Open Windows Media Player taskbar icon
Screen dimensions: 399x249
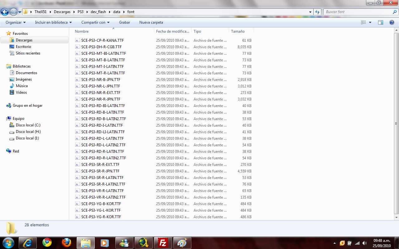tap(105, 243)
